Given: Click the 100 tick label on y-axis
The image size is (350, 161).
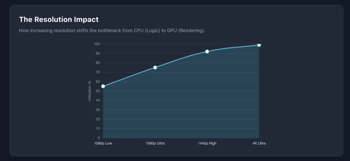Looking at the screenshot, I should click(x=96, y=44).
